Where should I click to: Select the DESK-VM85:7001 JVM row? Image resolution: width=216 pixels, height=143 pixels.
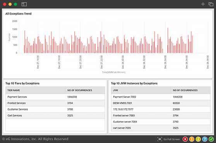[x=161, y=103]
